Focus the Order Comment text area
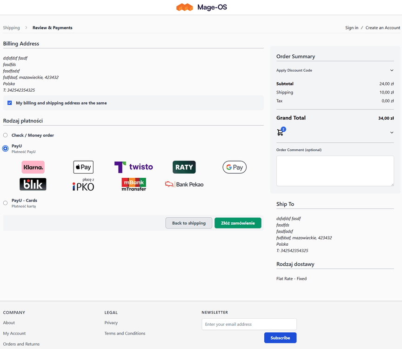This screenshot has height=349, width=402. (335, 171)
